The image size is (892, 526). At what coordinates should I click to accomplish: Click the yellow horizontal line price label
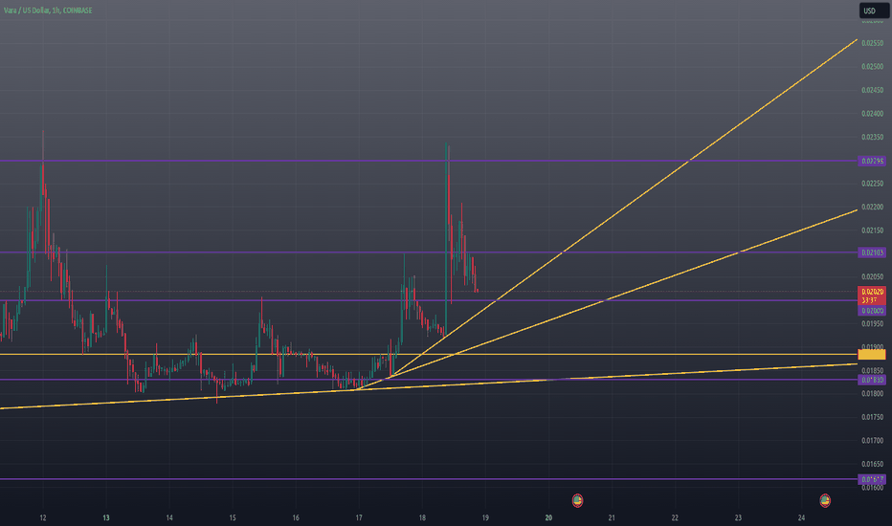click(872, 354)
